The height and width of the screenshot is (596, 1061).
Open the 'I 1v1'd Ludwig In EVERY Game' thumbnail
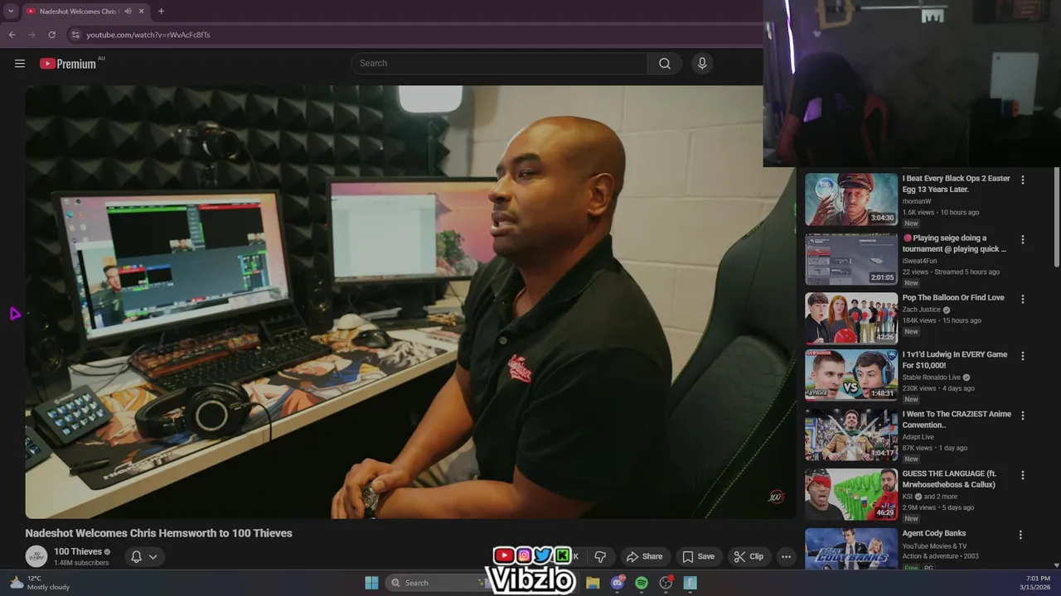click(851, 375)
